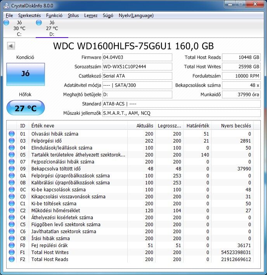Click Total Host Writes value 25998 GB

tap(241, 67)
